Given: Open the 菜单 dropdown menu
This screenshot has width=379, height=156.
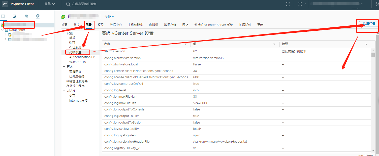Looking at the screenshot, I should pos(50,4).
